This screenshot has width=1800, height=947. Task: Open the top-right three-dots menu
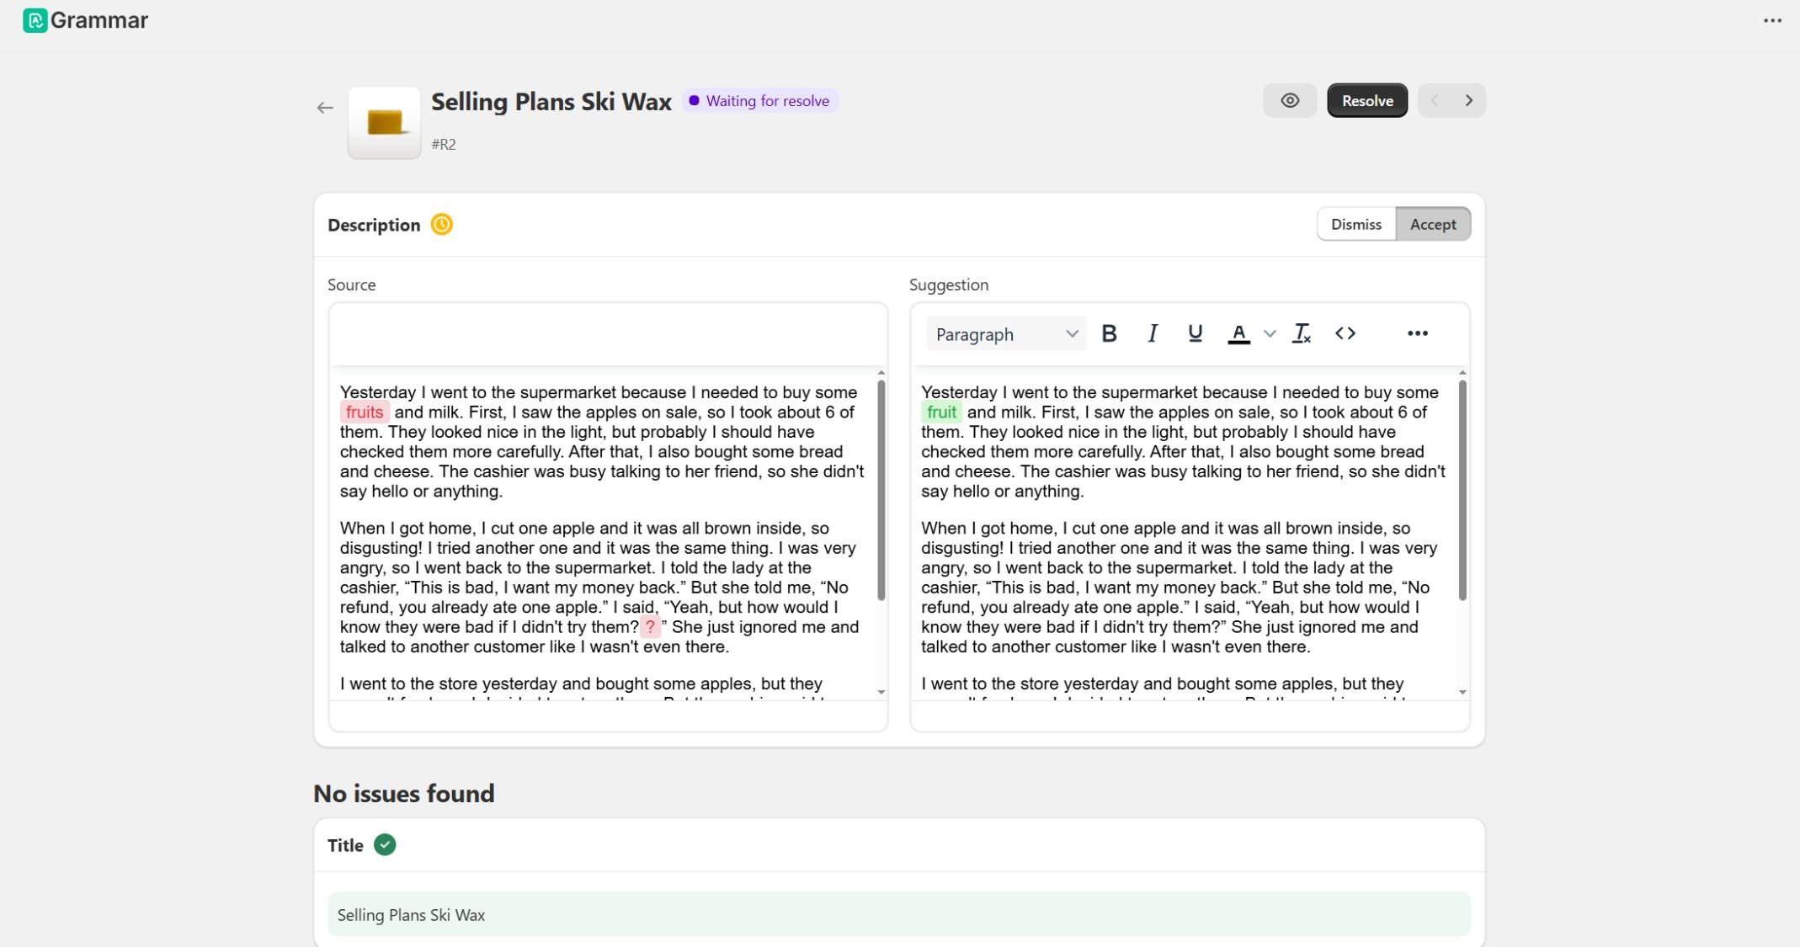click(x=1772, y=21)
